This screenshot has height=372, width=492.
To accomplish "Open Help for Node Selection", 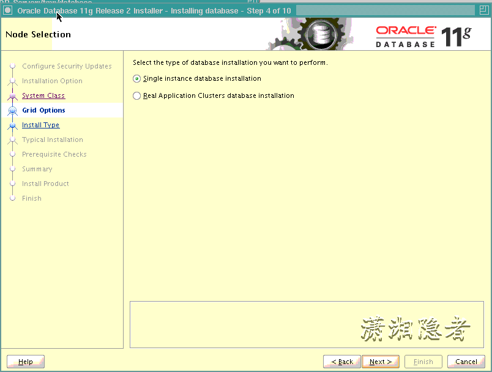I will tap(25, 361).
